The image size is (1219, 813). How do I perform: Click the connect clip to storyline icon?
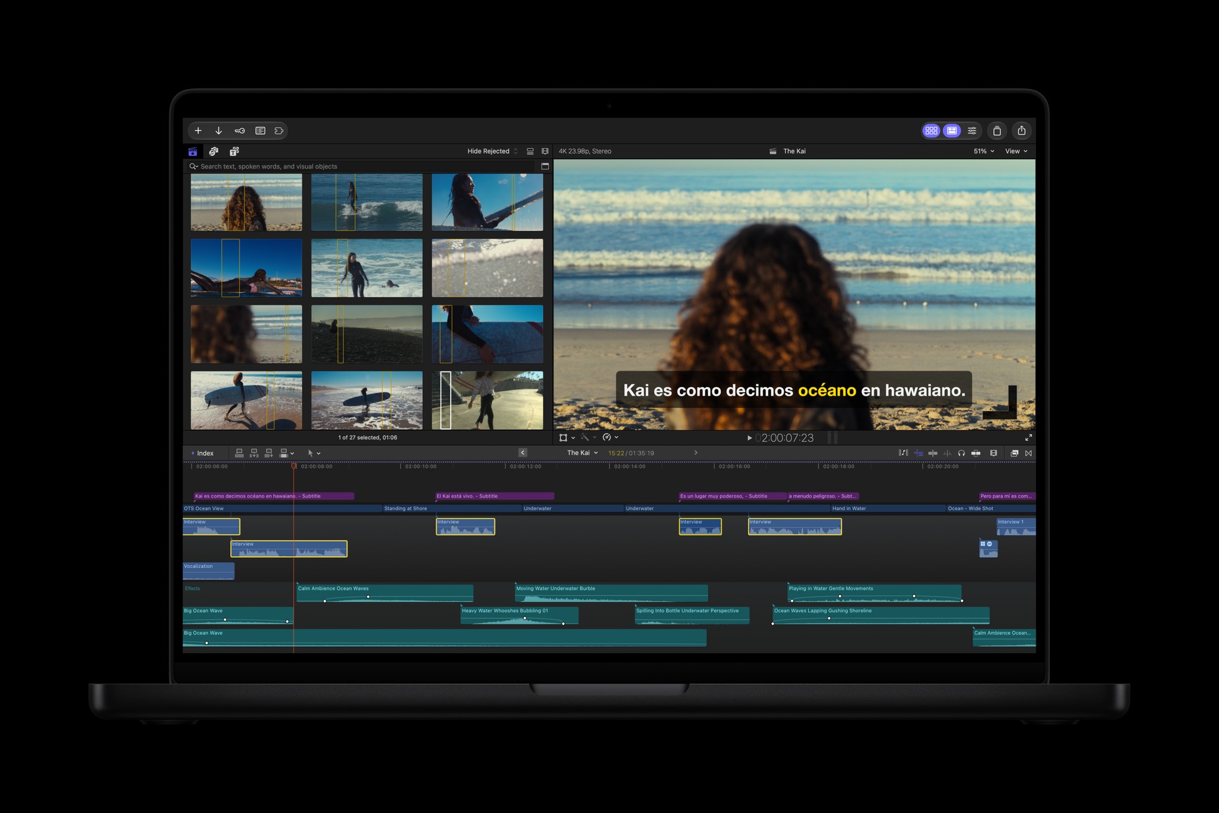[x=239, y=453]
